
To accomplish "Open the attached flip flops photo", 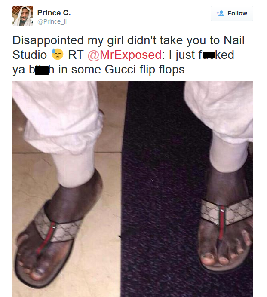I will (133, 189).
